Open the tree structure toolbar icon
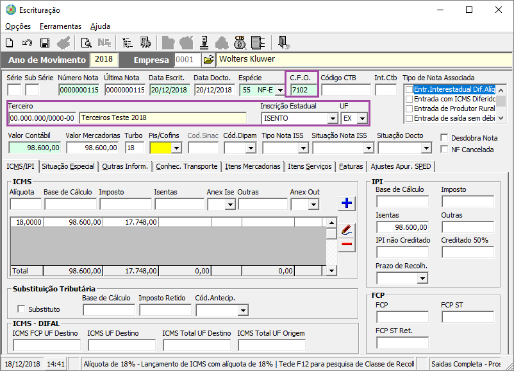514x371 pixels. pyautogui.click(x=127, y=43)
